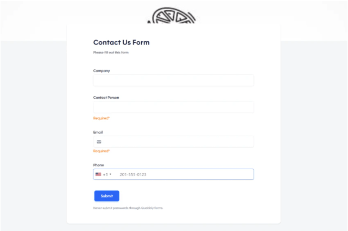
Task: Click the 201-555-0123 placeholder text
Action: pos(133,175)
